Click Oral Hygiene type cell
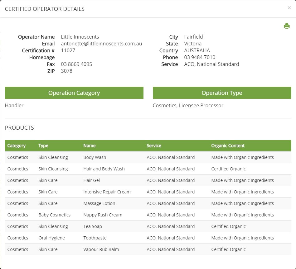This screenshot has width=296, height=269. coord(52,238)
